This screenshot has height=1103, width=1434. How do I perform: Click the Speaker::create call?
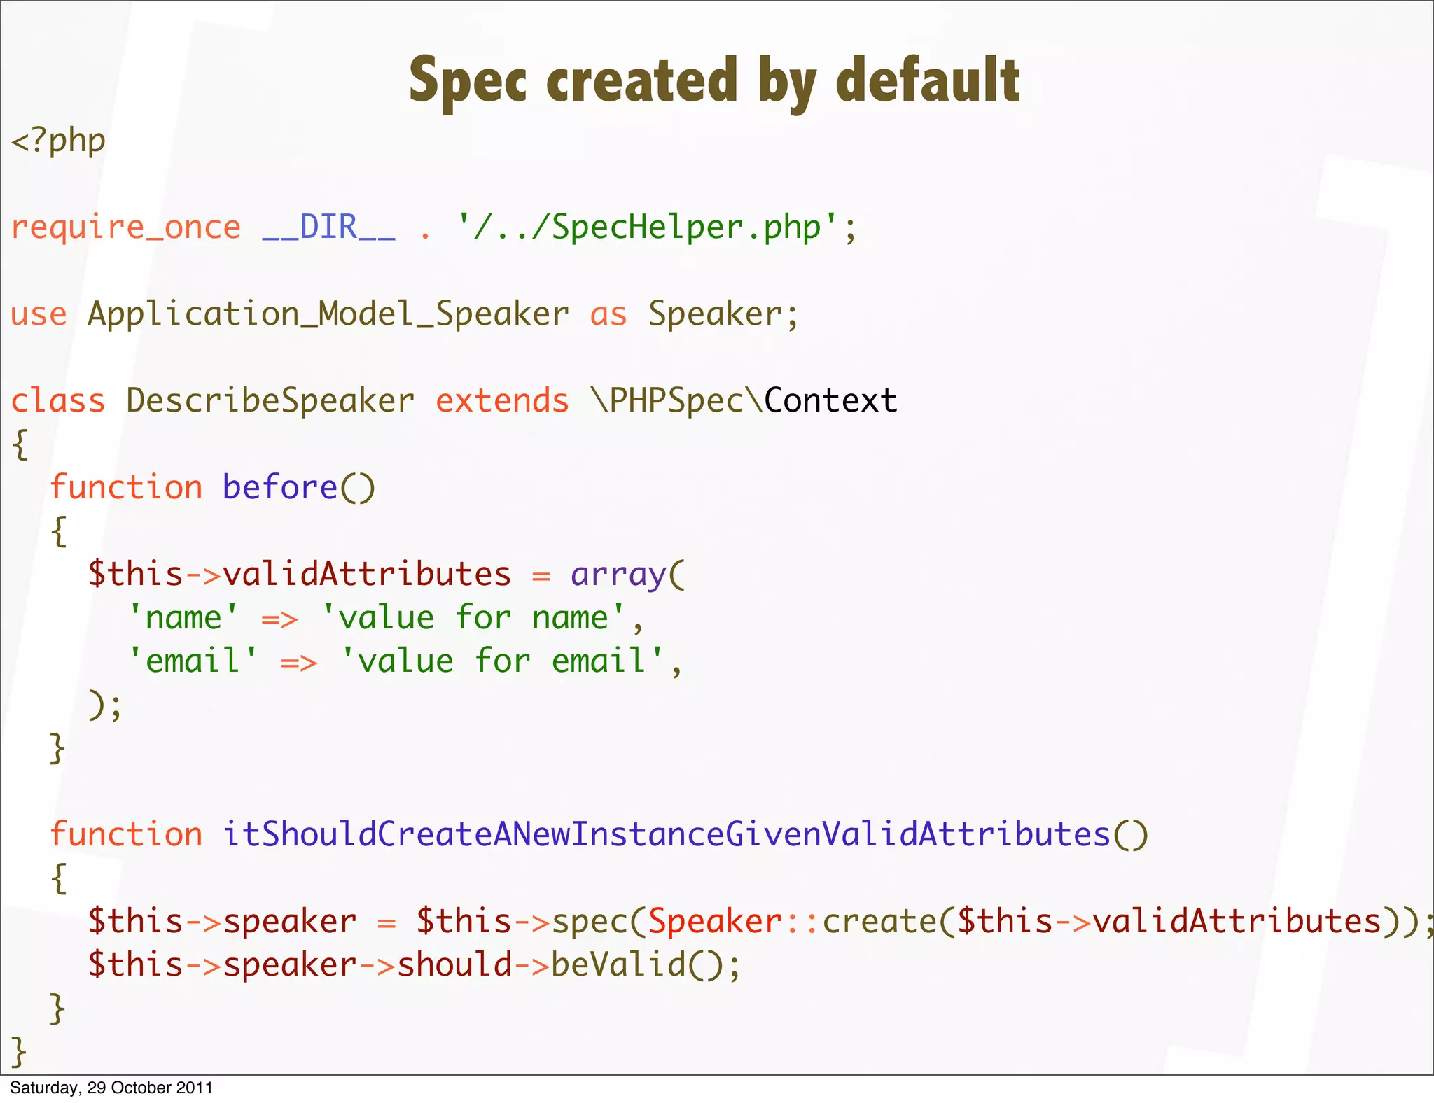click(x=791, y=922)
